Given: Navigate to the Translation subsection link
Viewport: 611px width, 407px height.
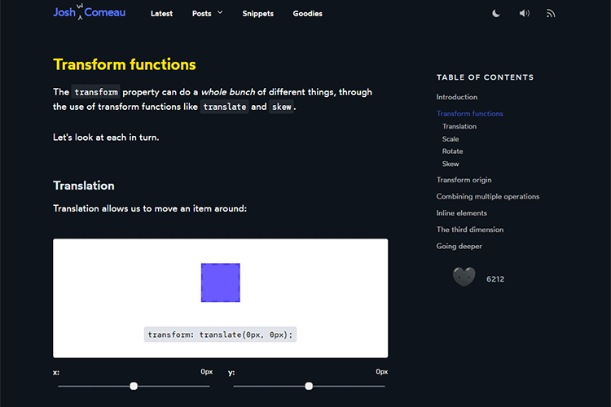Looking at the screenshot, I should [x=459, y=126].
